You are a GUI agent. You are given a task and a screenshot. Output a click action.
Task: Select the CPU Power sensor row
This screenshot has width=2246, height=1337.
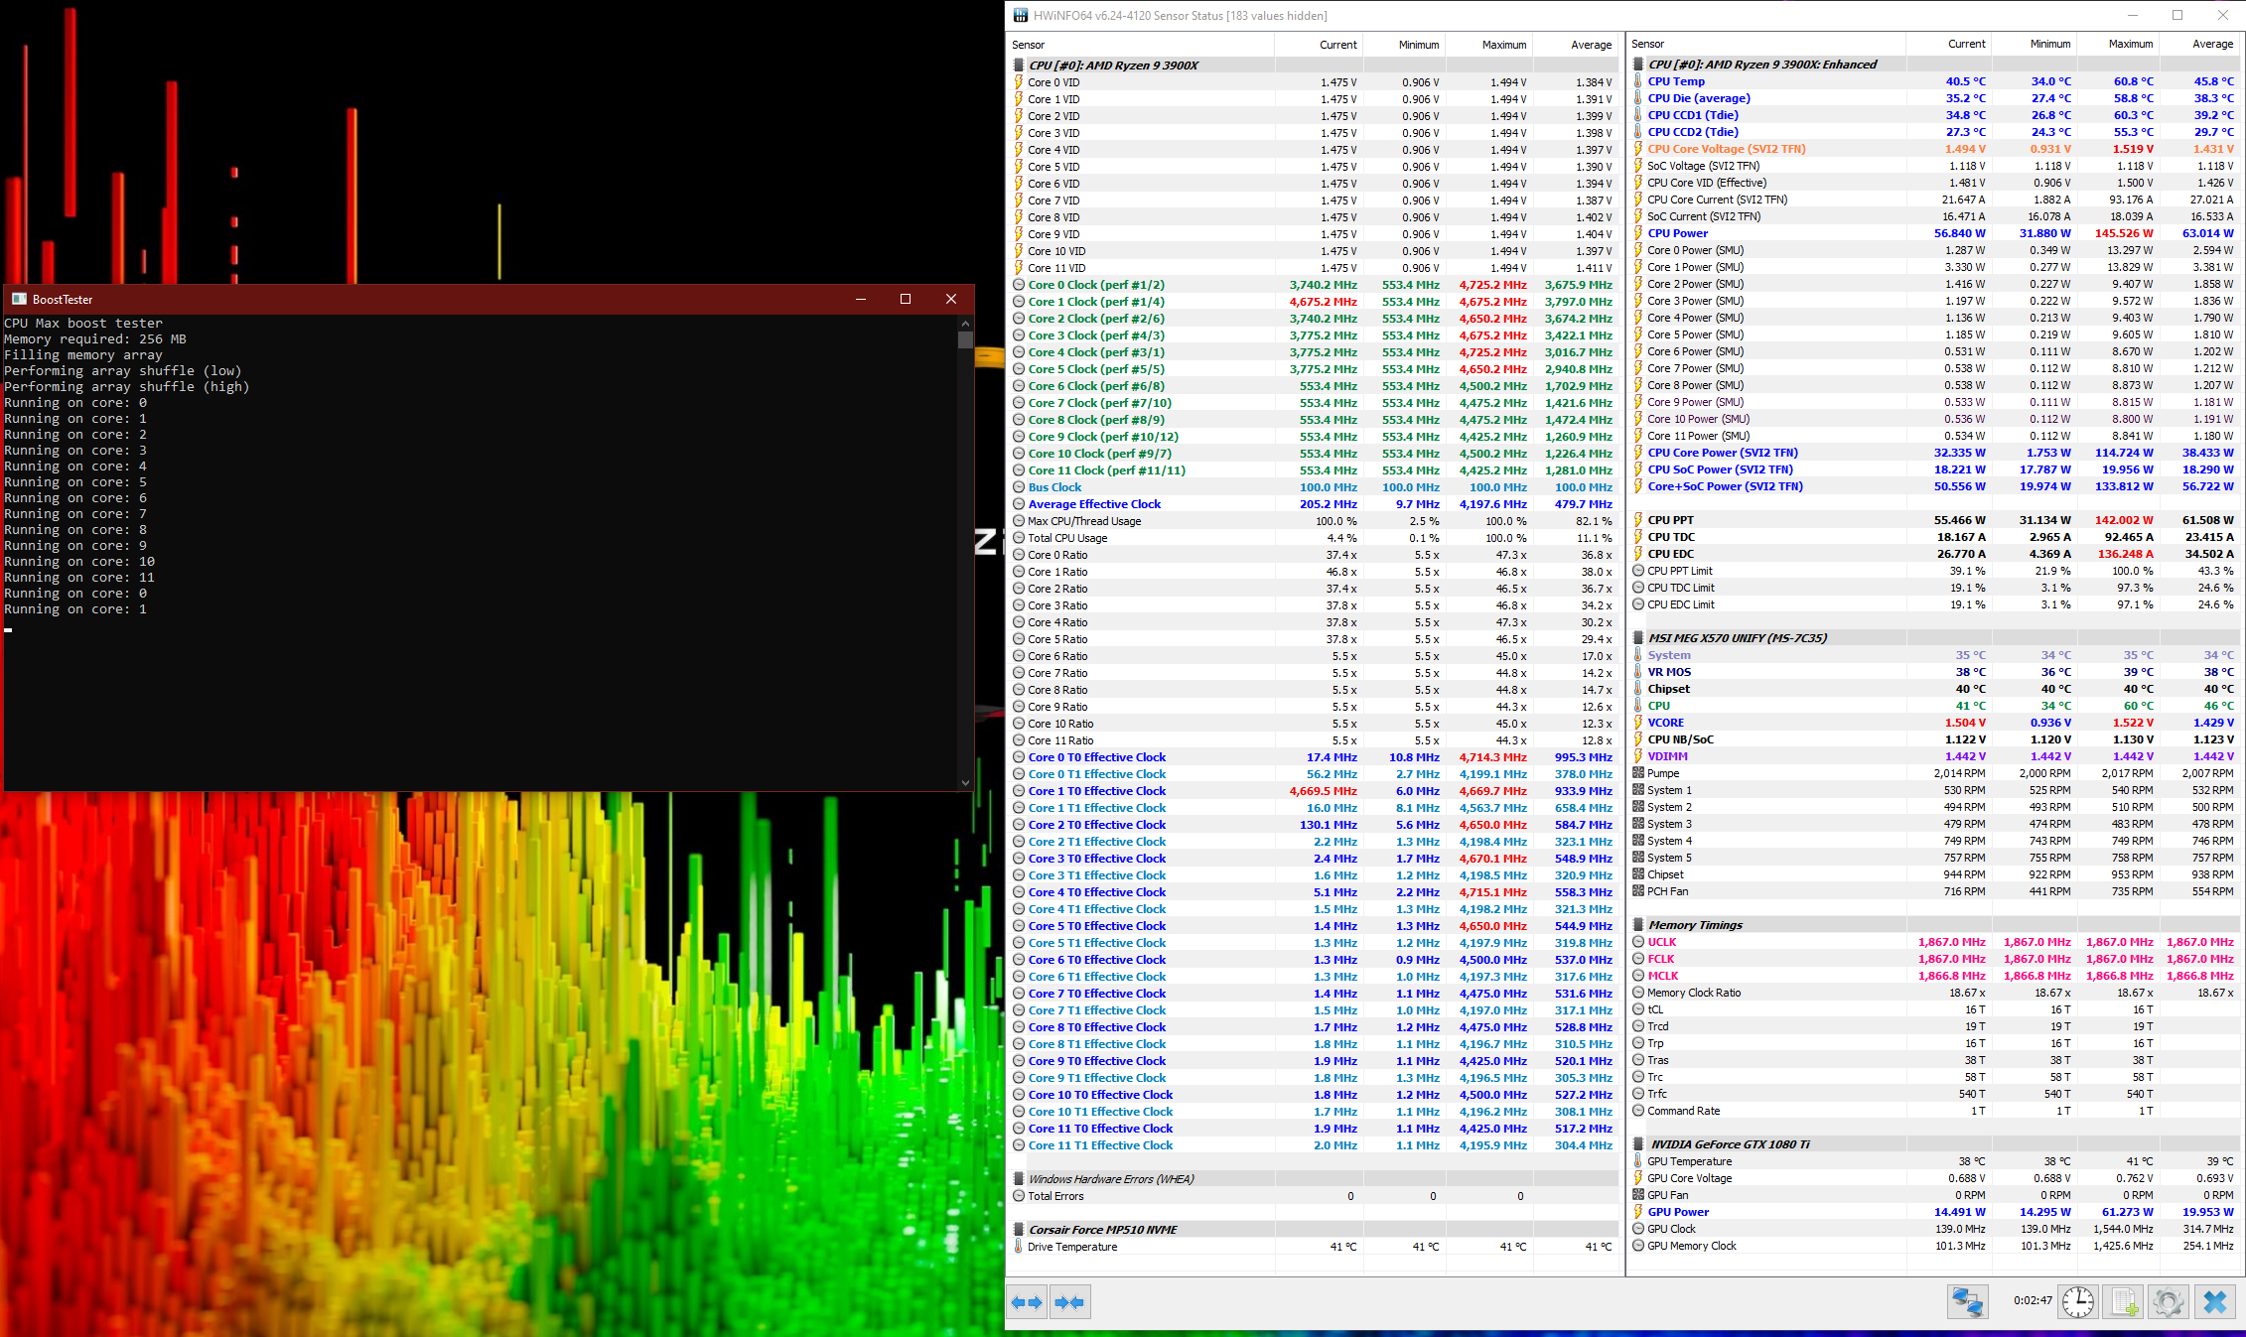[x=1677, y=233]
